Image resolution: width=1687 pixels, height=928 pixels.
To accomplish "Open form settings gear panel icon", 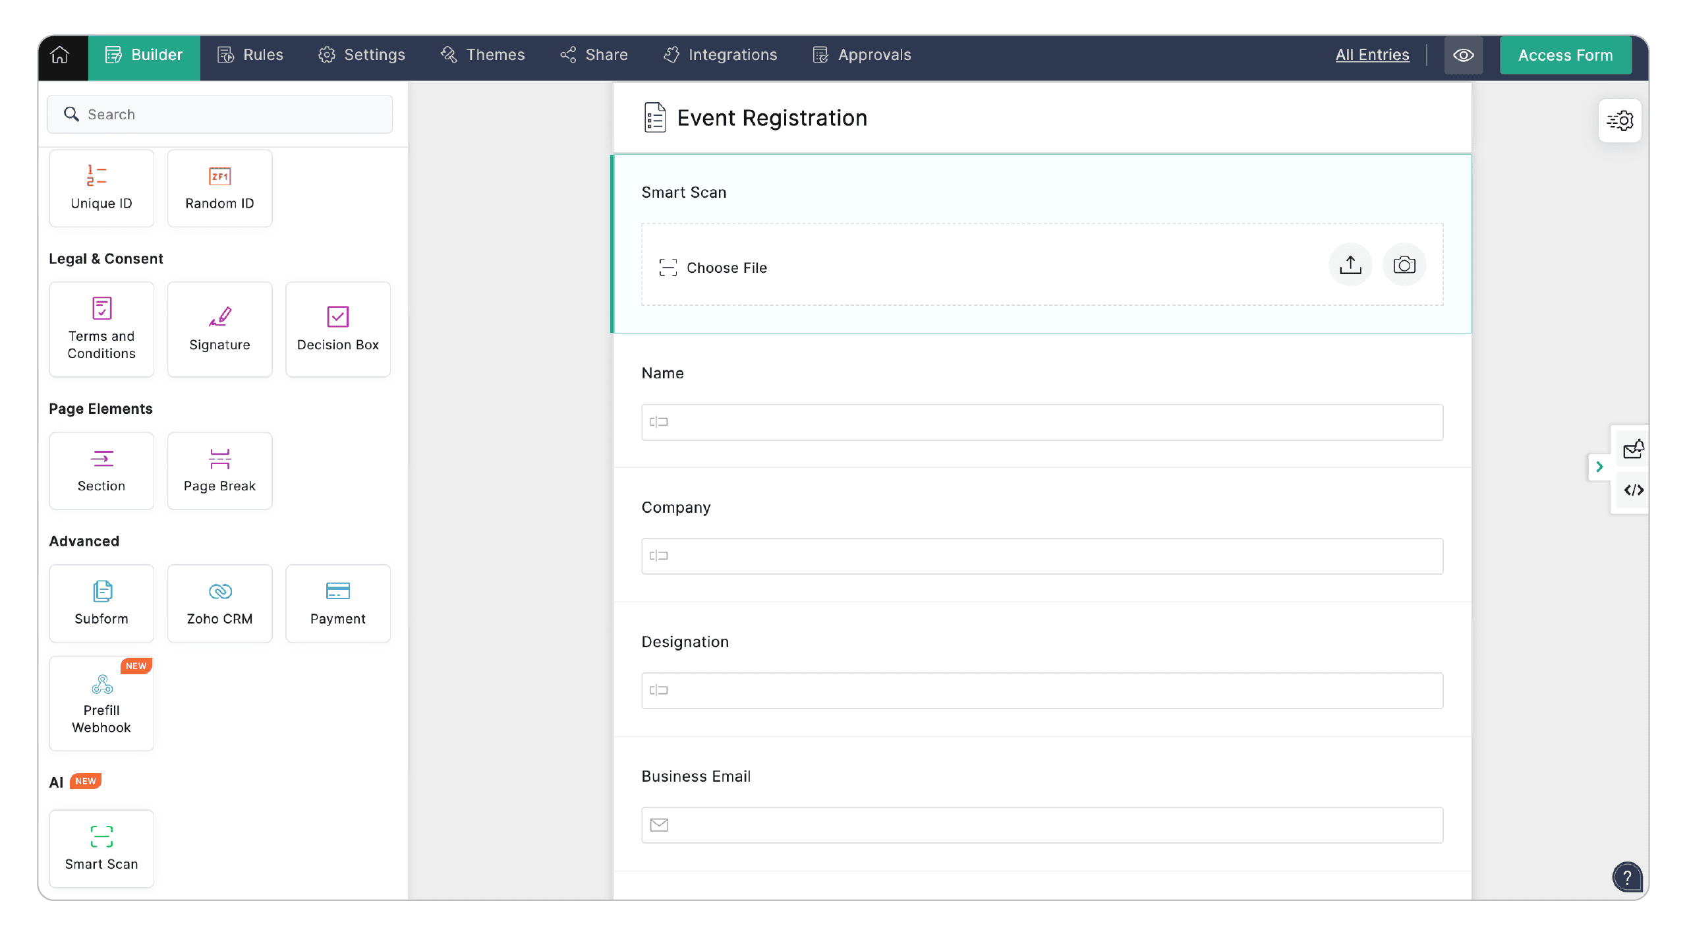I will tap(1619, 121).
